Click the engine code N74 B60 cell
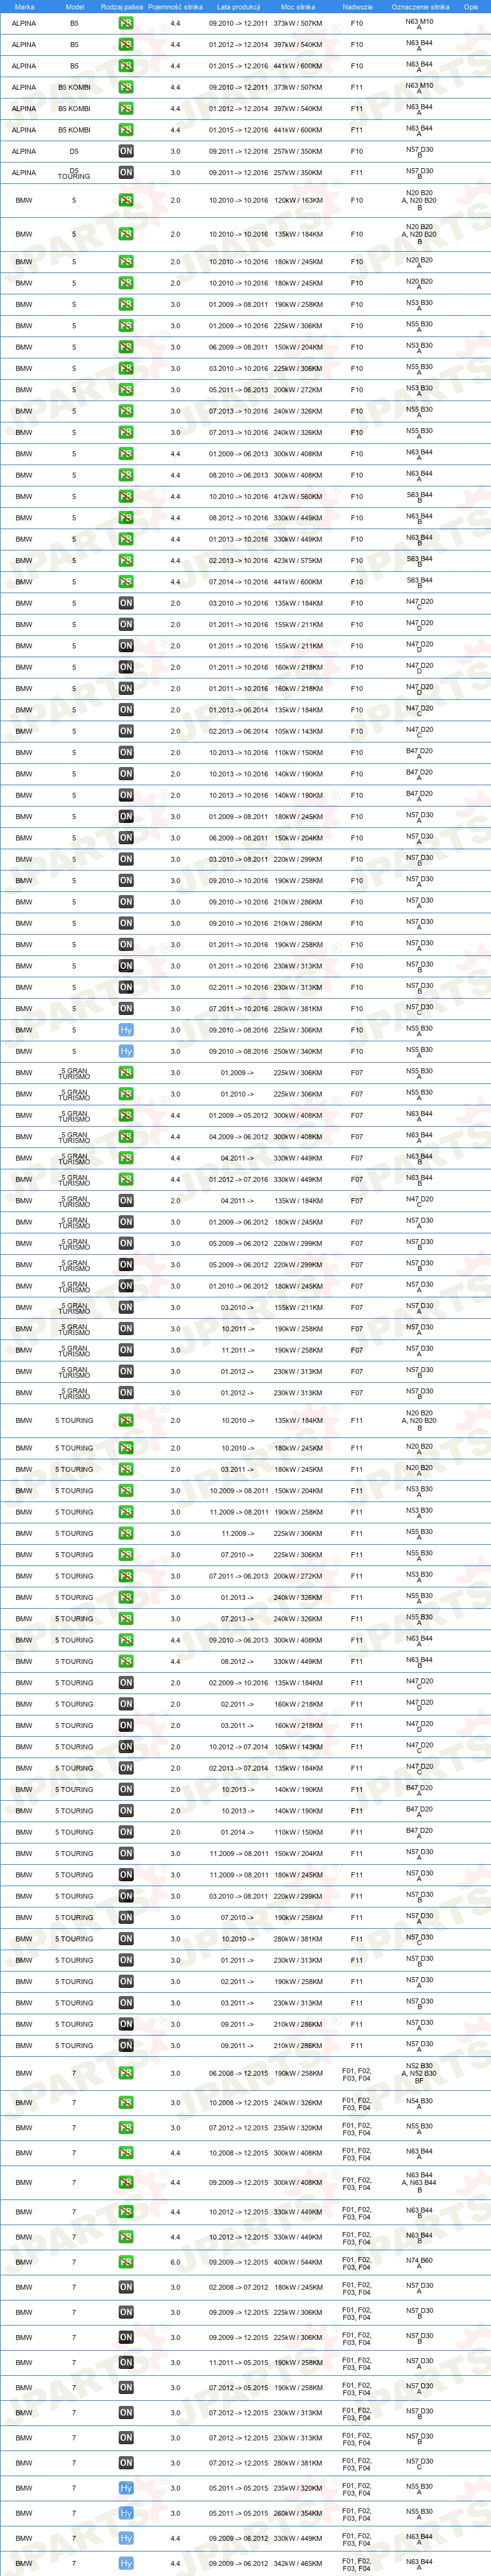491x2576 pixels. (x=419, y=2262)
